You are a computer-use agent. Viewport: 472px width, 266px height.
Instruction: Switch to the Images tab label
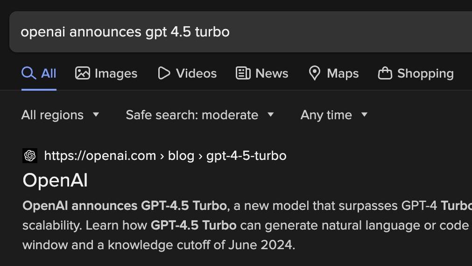tap(116, 73)
